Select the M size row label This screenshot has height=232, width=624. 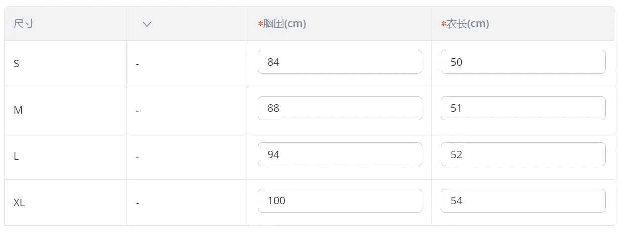[18, 110]
